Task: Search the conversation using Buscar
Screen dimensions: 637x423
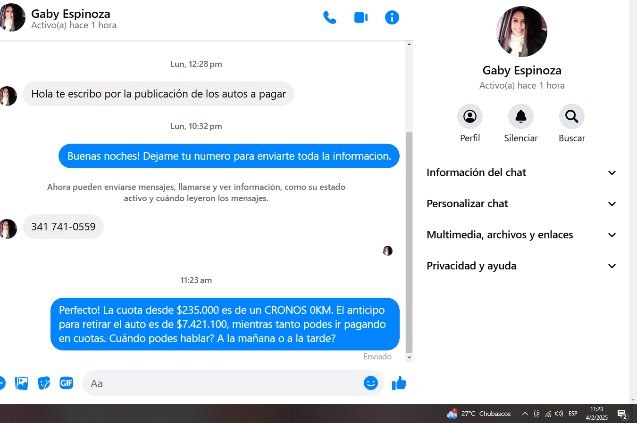Action: coord(571,116)
